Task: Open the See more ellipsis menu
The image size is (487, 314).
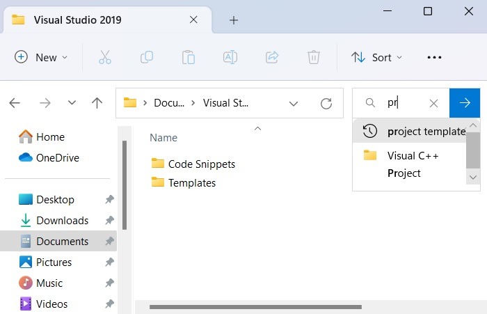Action: (x=434, y=57)
